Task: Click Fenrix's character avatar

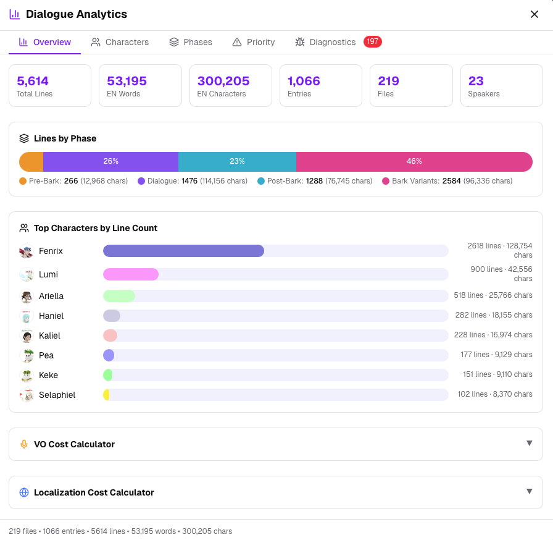Action: pyautogui.click(x=27, y=251)
